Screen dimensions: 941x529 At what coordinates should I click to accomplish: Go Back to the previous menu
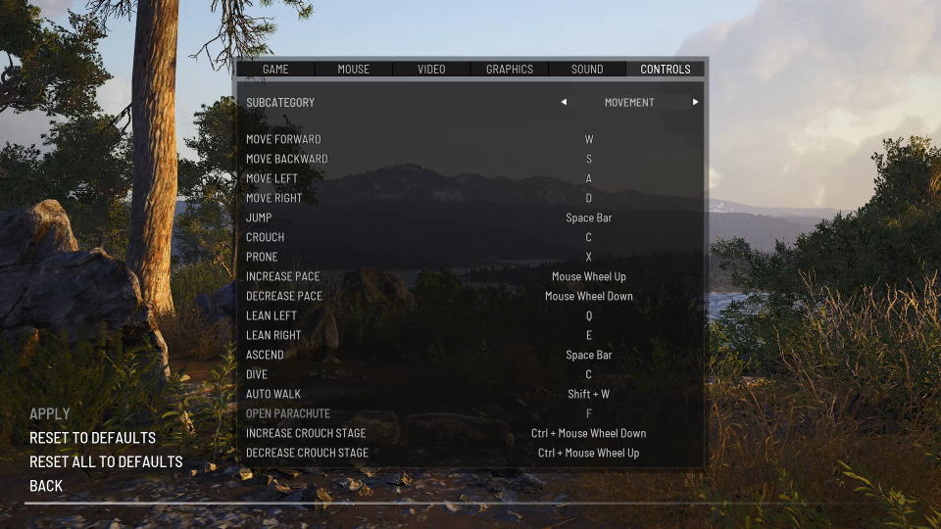[46, 486]
